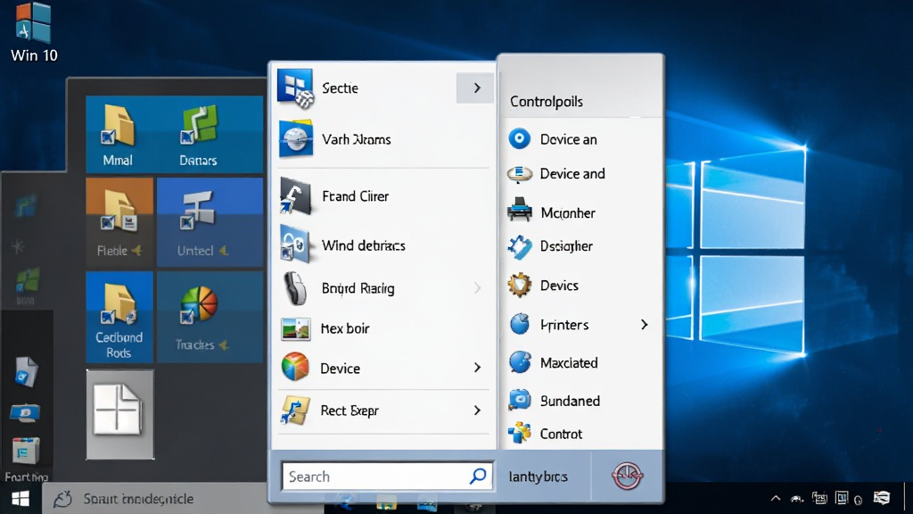Open the Tracdes pie chart tile

[x=210, y=318]
